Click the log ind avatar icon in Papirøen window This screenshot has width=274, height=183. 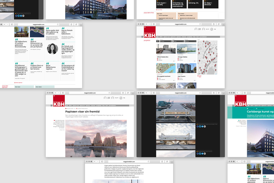tap(113, 98)
